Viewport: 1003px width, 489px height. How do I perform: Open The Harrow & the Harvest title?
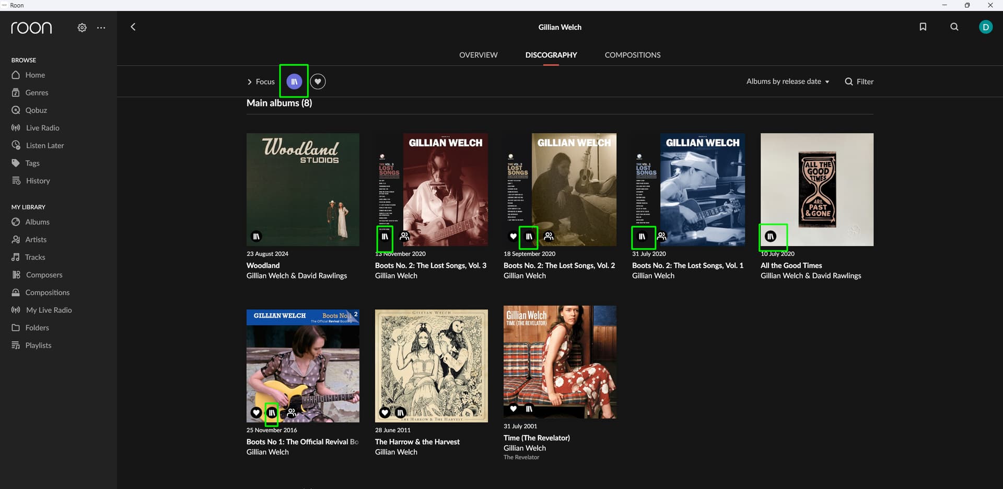coord(417,442)
